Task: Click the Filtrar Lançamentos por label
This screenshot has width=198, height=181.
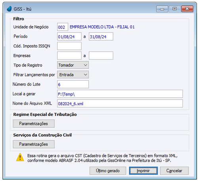Action: coord(34,75)
